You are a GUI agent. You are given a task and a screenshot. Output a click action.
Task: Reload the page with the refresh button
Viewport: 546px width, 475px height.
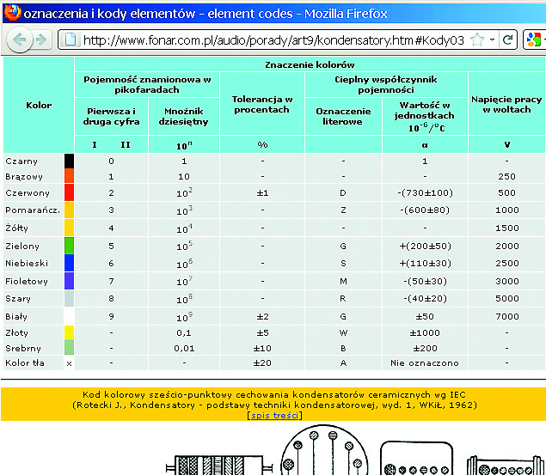pos(507,40)
